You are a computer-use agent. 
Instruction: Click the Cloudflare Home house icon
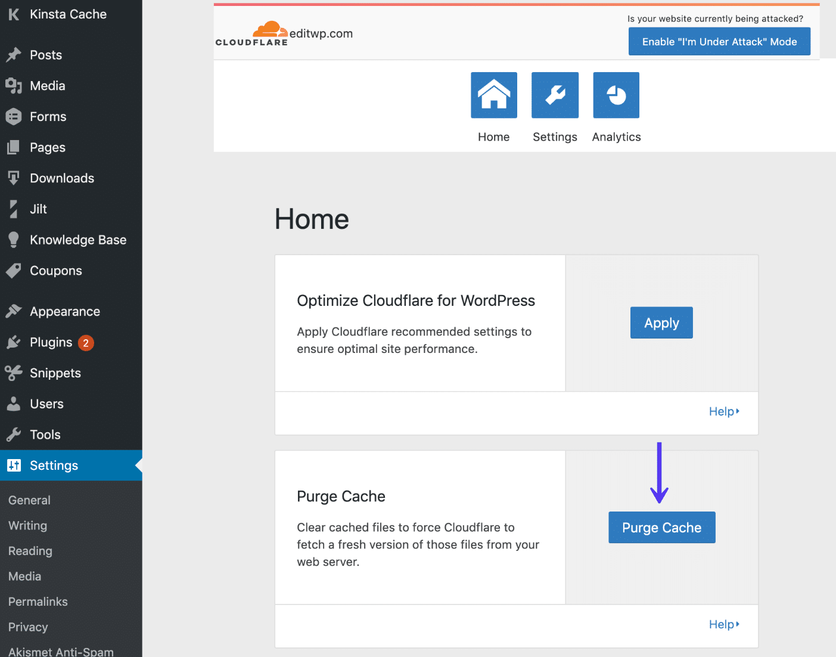pyautogui.click(x=493, y=95)
